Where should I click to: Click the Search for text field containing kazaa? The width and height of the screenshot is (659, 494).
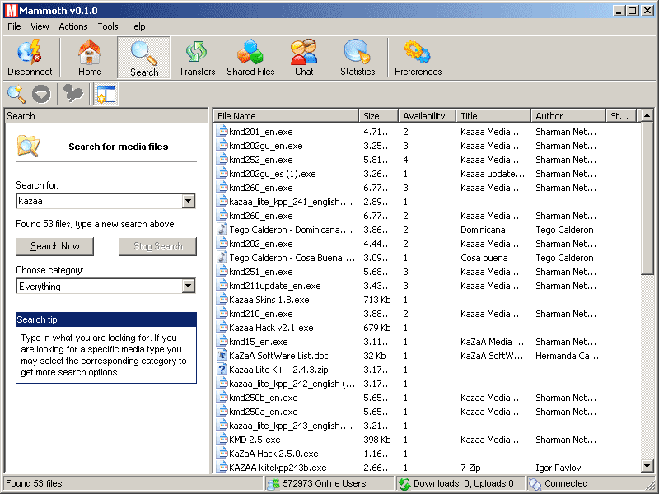coord(100,201)
